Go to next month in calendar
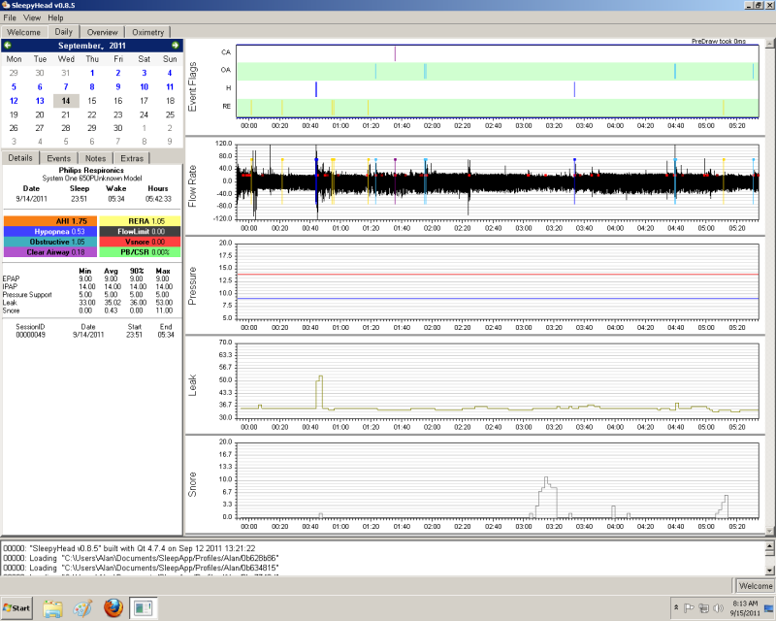 click(175, 46)
